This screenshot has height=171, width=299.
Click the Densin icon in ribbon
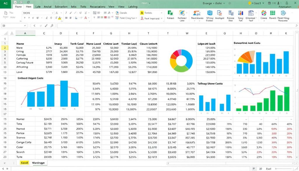coord(117,13)
